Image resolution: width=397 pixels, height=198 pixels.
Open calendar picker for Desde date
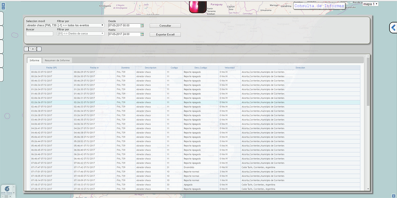point(142,25)
